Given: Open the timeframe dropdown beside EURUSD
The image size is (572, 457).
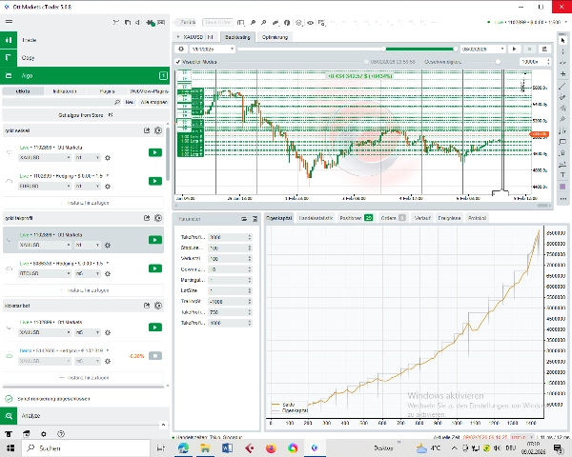Looking at the screenshot, I should (87, 187).
